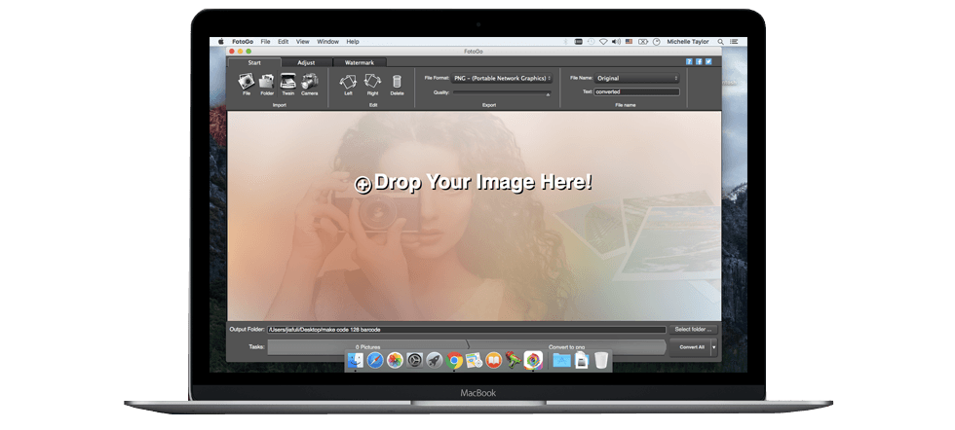Image resolution: width=955 pixels, height=430 pixels.
Task: Open the View menu
Action: (303, 42)
